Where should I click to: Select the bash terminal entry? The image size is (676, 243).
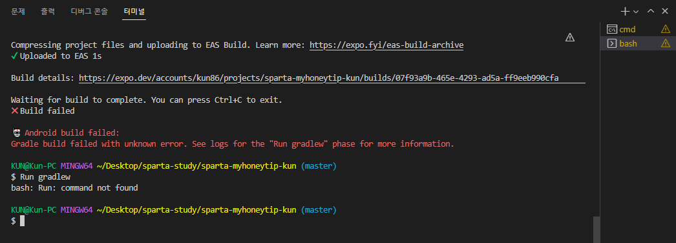click(638, 43)
